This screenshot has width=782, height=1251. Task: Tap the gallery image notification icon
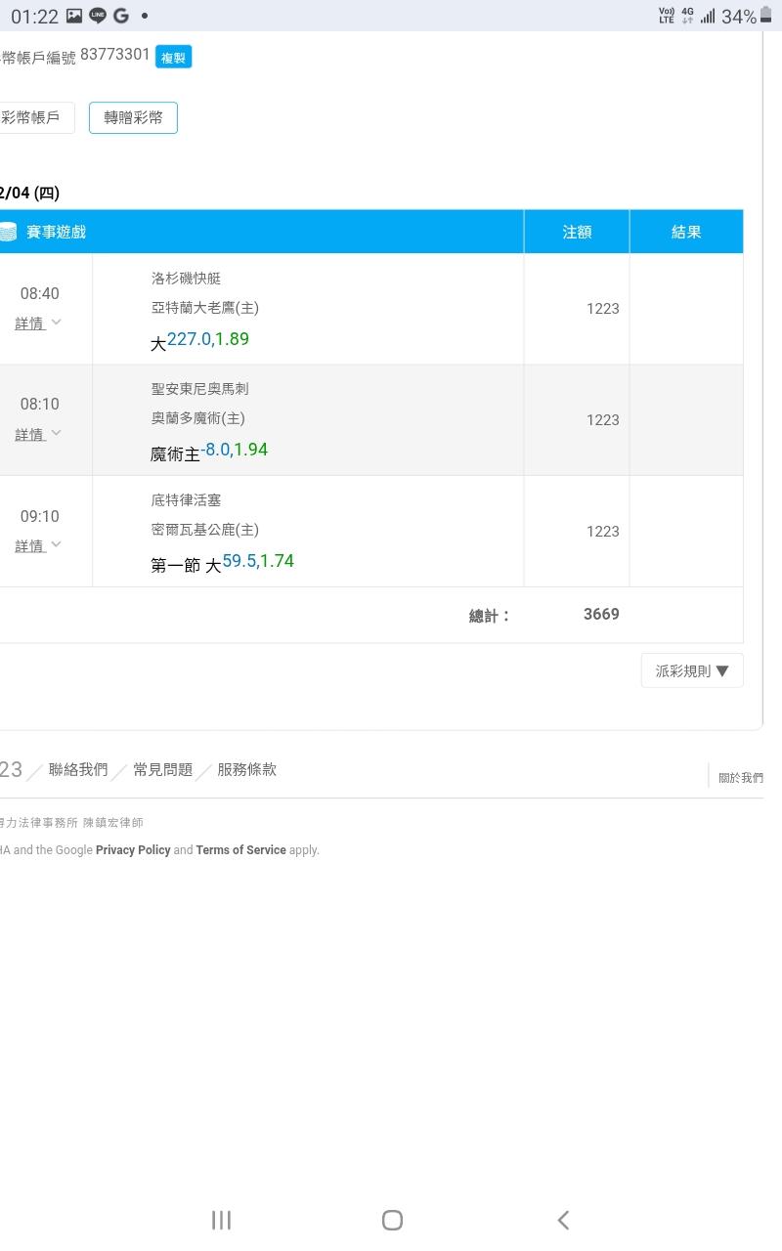click(74, 16)
